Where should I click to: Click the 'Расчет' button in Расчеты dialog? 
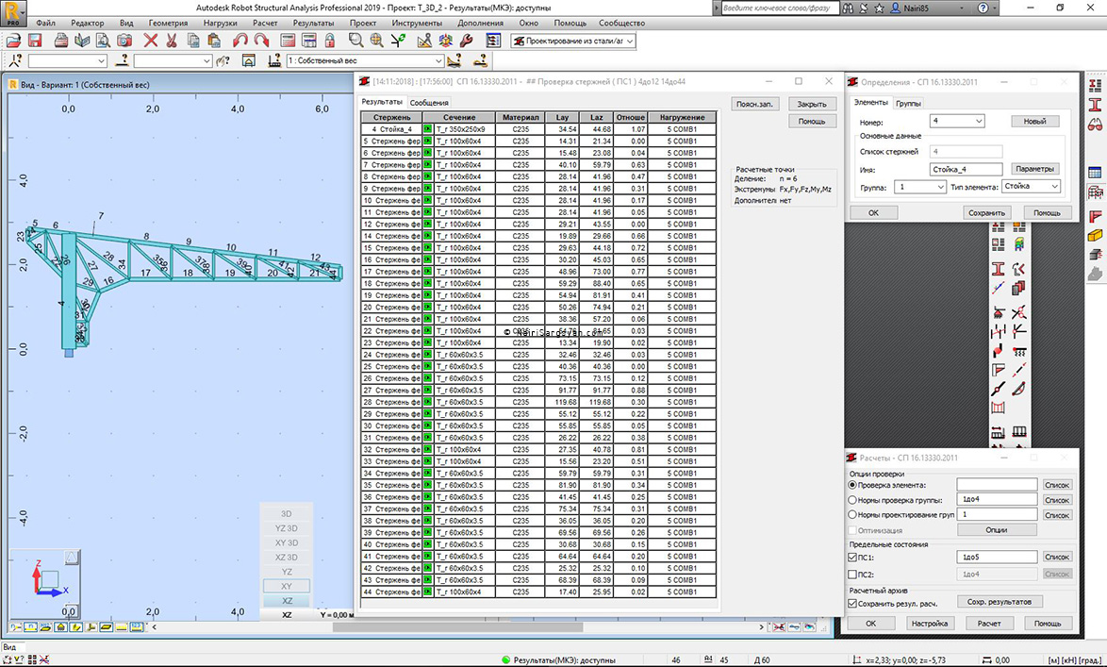click(989, 624)
